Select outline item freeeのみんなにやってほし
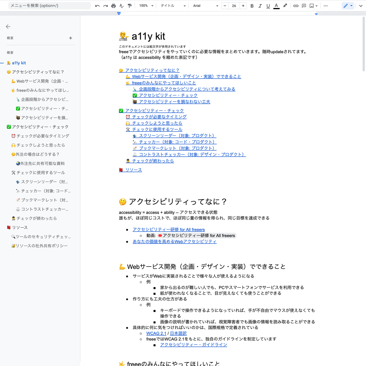The width and height of the screenshot is (366, 366). click(x=40, y=90)
